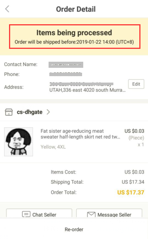This screenshot has width=148, height=239.
Task: Tap the envelope message icon
Action: click(91, 214)
